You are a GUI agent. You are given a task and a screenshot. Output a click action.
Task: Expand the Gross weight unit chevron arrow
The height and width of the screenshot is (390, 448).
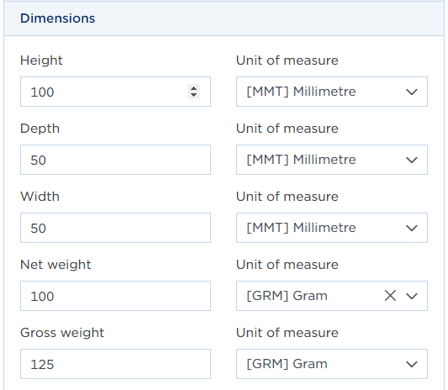point(412,364)
